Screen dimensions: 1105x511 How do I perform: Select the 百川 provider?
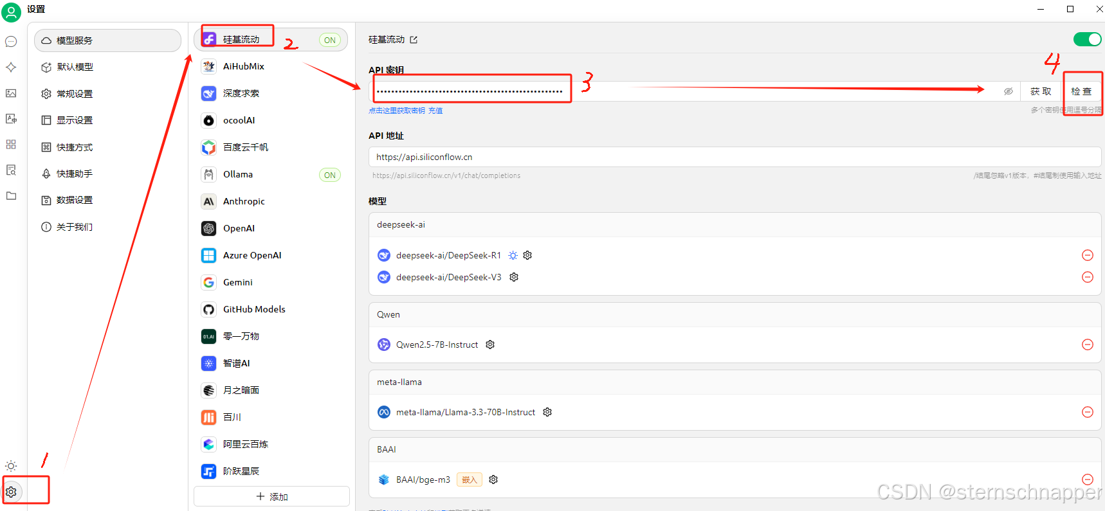coord(271,417)
